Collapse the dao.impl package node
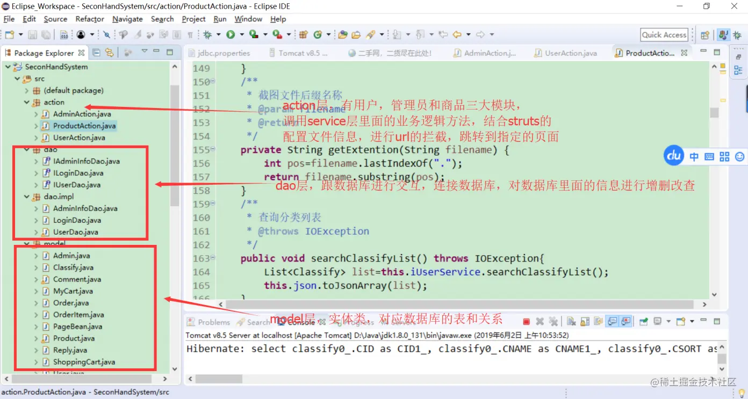The height and width of the screenshot is (399, 748). pyautogui.click(x=26, y=197)
